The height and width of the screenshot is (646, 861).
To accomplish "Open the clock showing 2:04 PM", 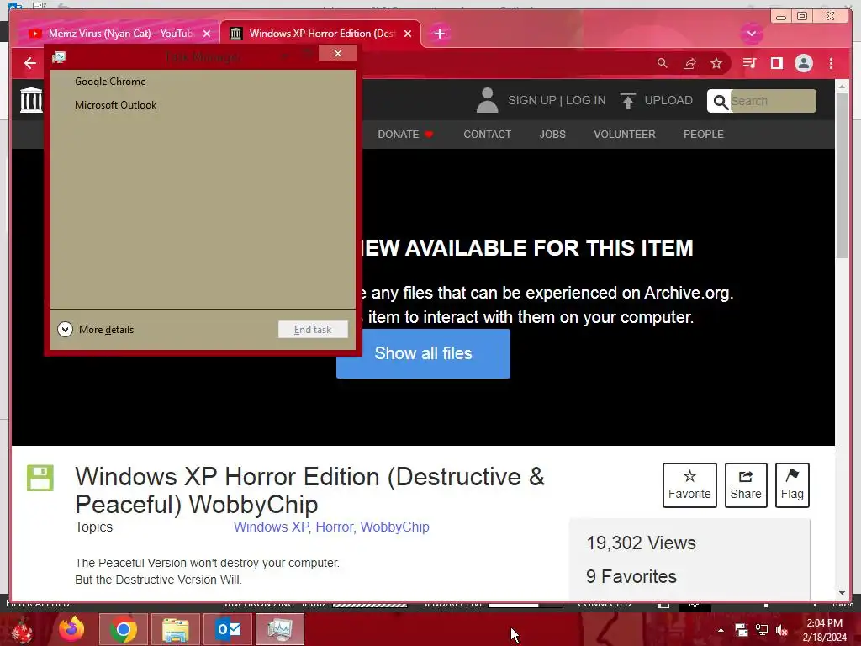I will [x=824, y=630].
